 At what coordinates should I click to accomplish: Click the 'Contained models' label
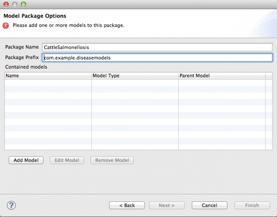pyautogui.click(x=26, y=67)
